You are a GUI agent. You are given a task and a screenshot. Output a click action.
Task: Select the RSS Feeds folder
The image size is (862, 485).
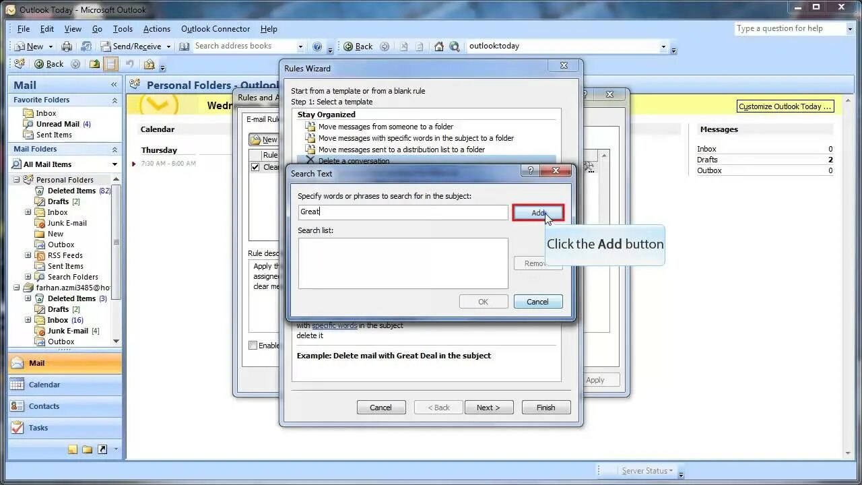tap(59, 255)
